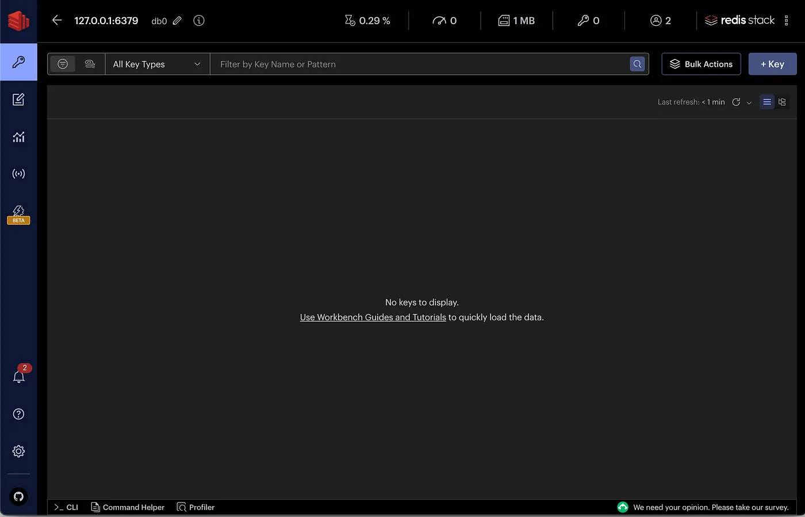Edit the database alias with the pencil icon
This screenshot has height=517, width=805.
tap(177, 20)
